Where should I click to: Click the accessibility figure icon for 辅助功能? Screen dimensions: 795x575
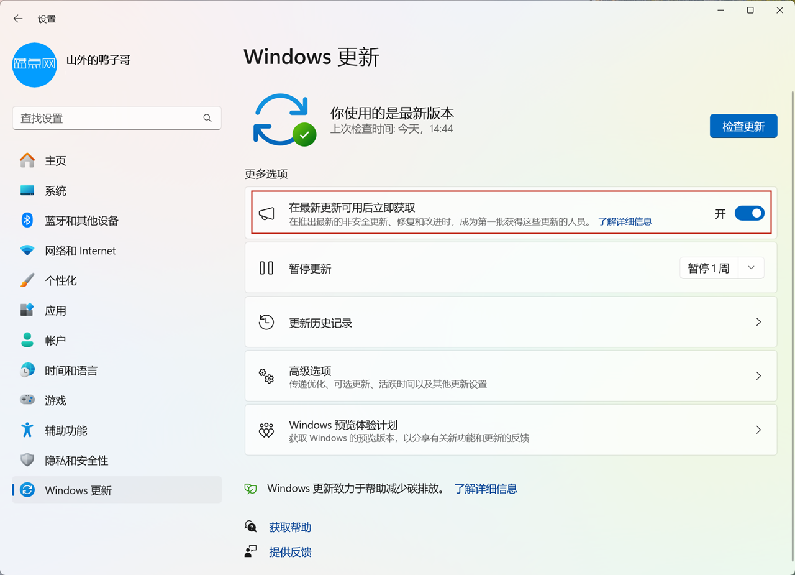[x=27, y=430]
